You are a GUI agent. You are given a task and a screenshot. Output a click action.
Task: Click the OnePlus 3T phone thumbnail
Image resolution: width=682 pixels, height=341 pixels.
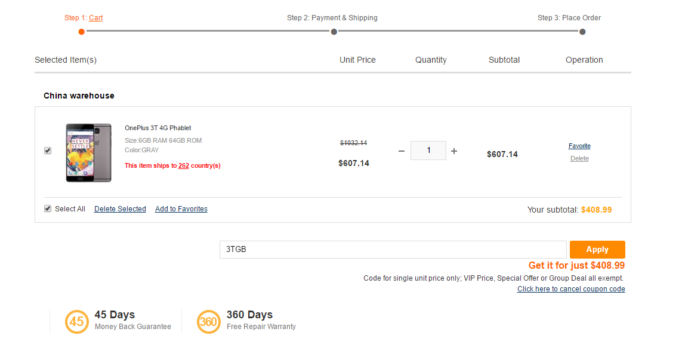(x=89, y=152)
